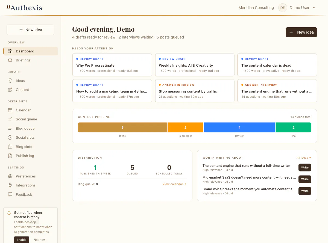328x243 pixels.
Task: Click the Ideas segment of pipeline bar
Action: tap(122, 128)
